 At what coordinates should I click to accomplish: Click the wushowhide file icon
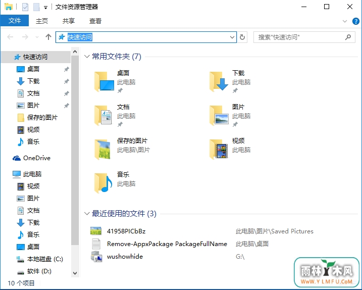(x=96, y=257)
